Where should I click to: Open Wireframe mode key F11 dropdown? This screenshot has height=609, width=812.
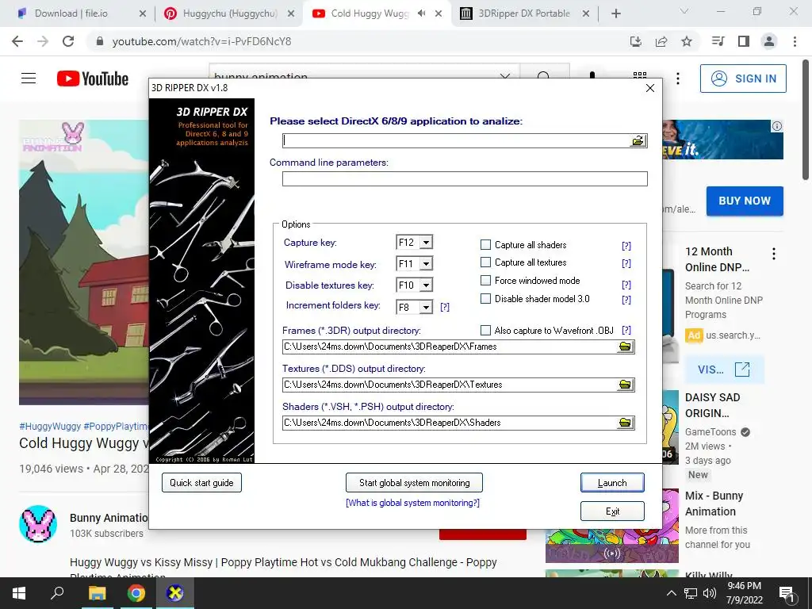point(426,264)
